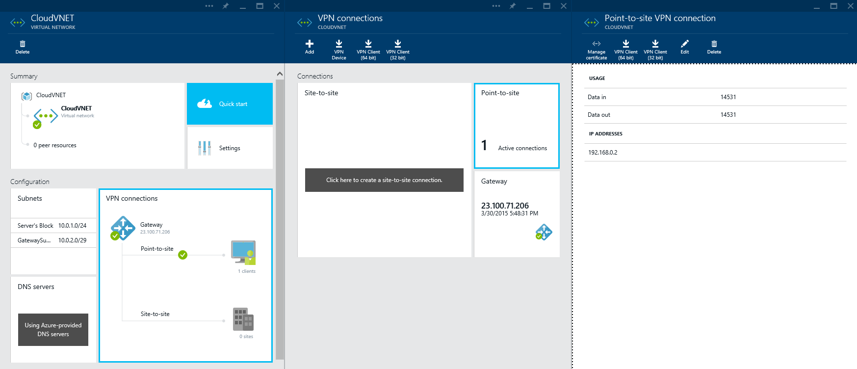Viewport: 857px width, 369px height.
Task: Click the point-to-site clients computer icon
Action: 244,252
